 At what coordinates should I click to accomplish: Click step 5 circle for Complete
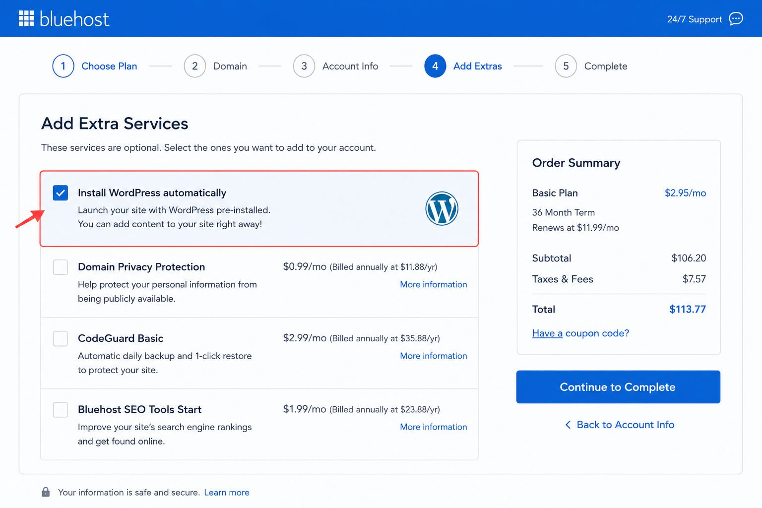[566, 66]
